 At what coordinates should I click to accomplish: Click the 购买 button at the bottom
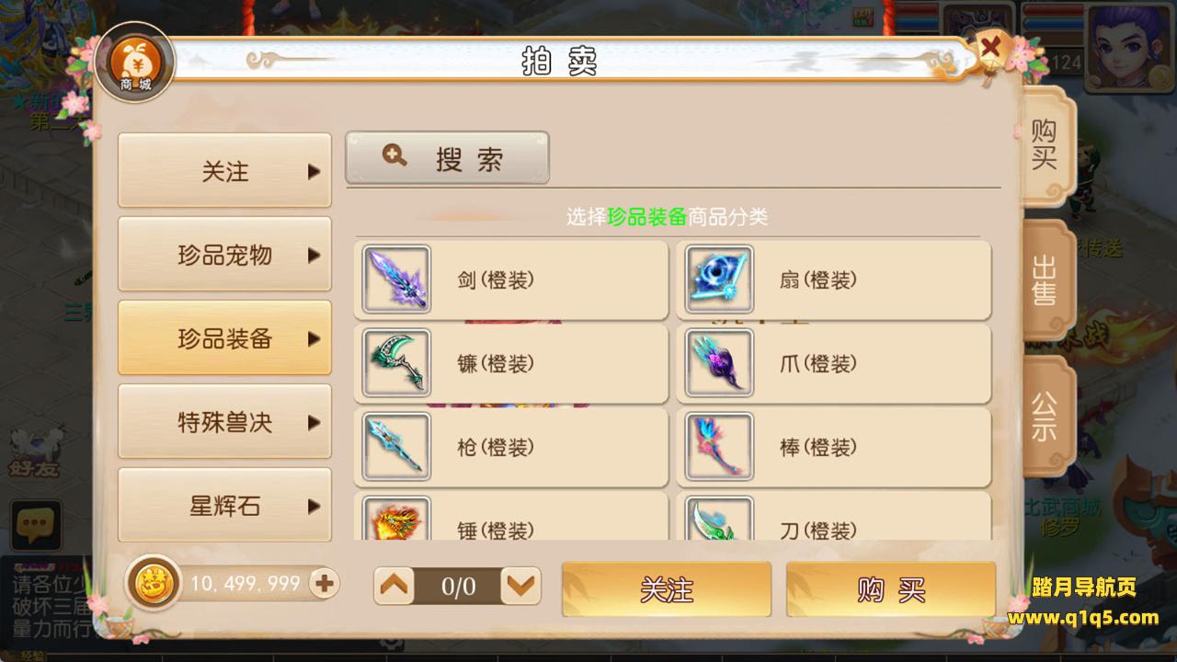(x=891, y=589)
